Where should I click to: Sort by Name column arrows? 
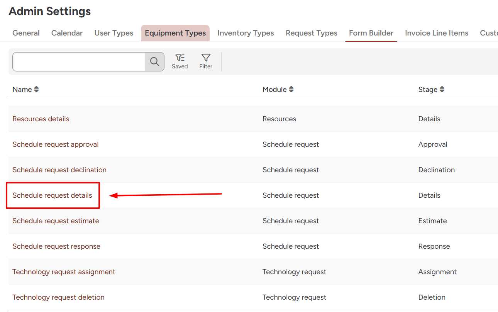[x=36, y=90]
